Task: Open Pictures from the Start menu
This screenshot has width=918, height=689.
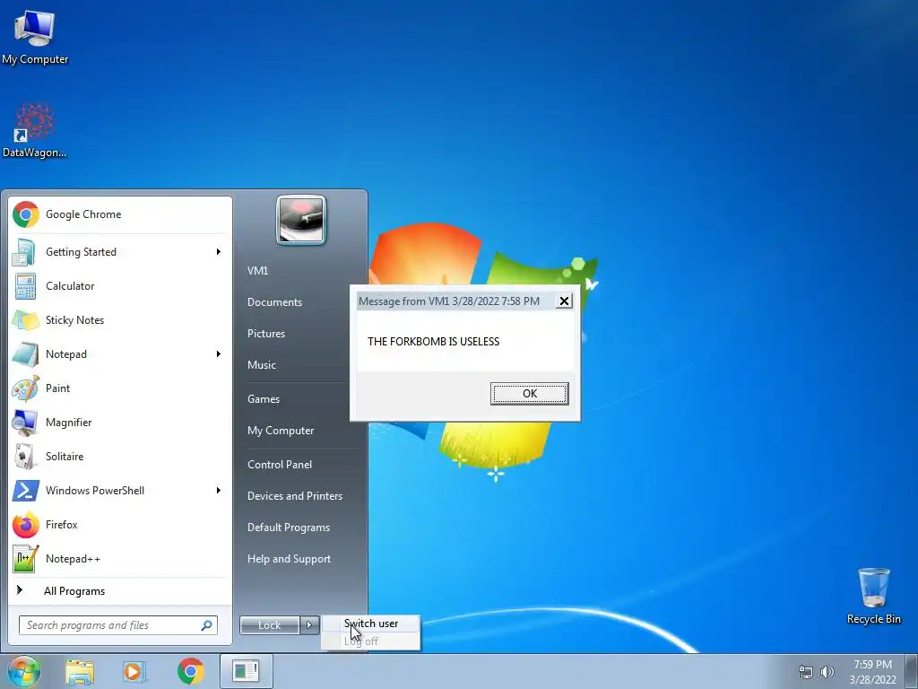Action: (265, 334)
